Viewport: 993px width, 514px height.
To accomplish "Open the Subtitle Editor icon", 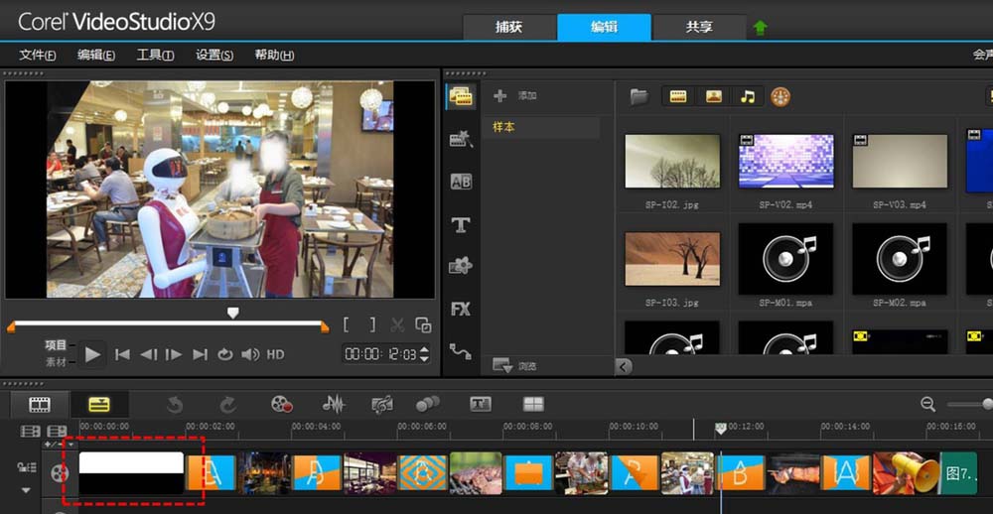I will (481, 405).
